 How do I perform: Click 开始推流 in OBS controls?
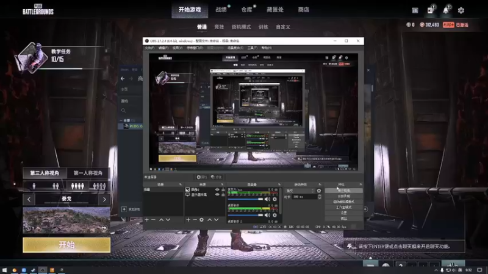[x=343, y=191]
